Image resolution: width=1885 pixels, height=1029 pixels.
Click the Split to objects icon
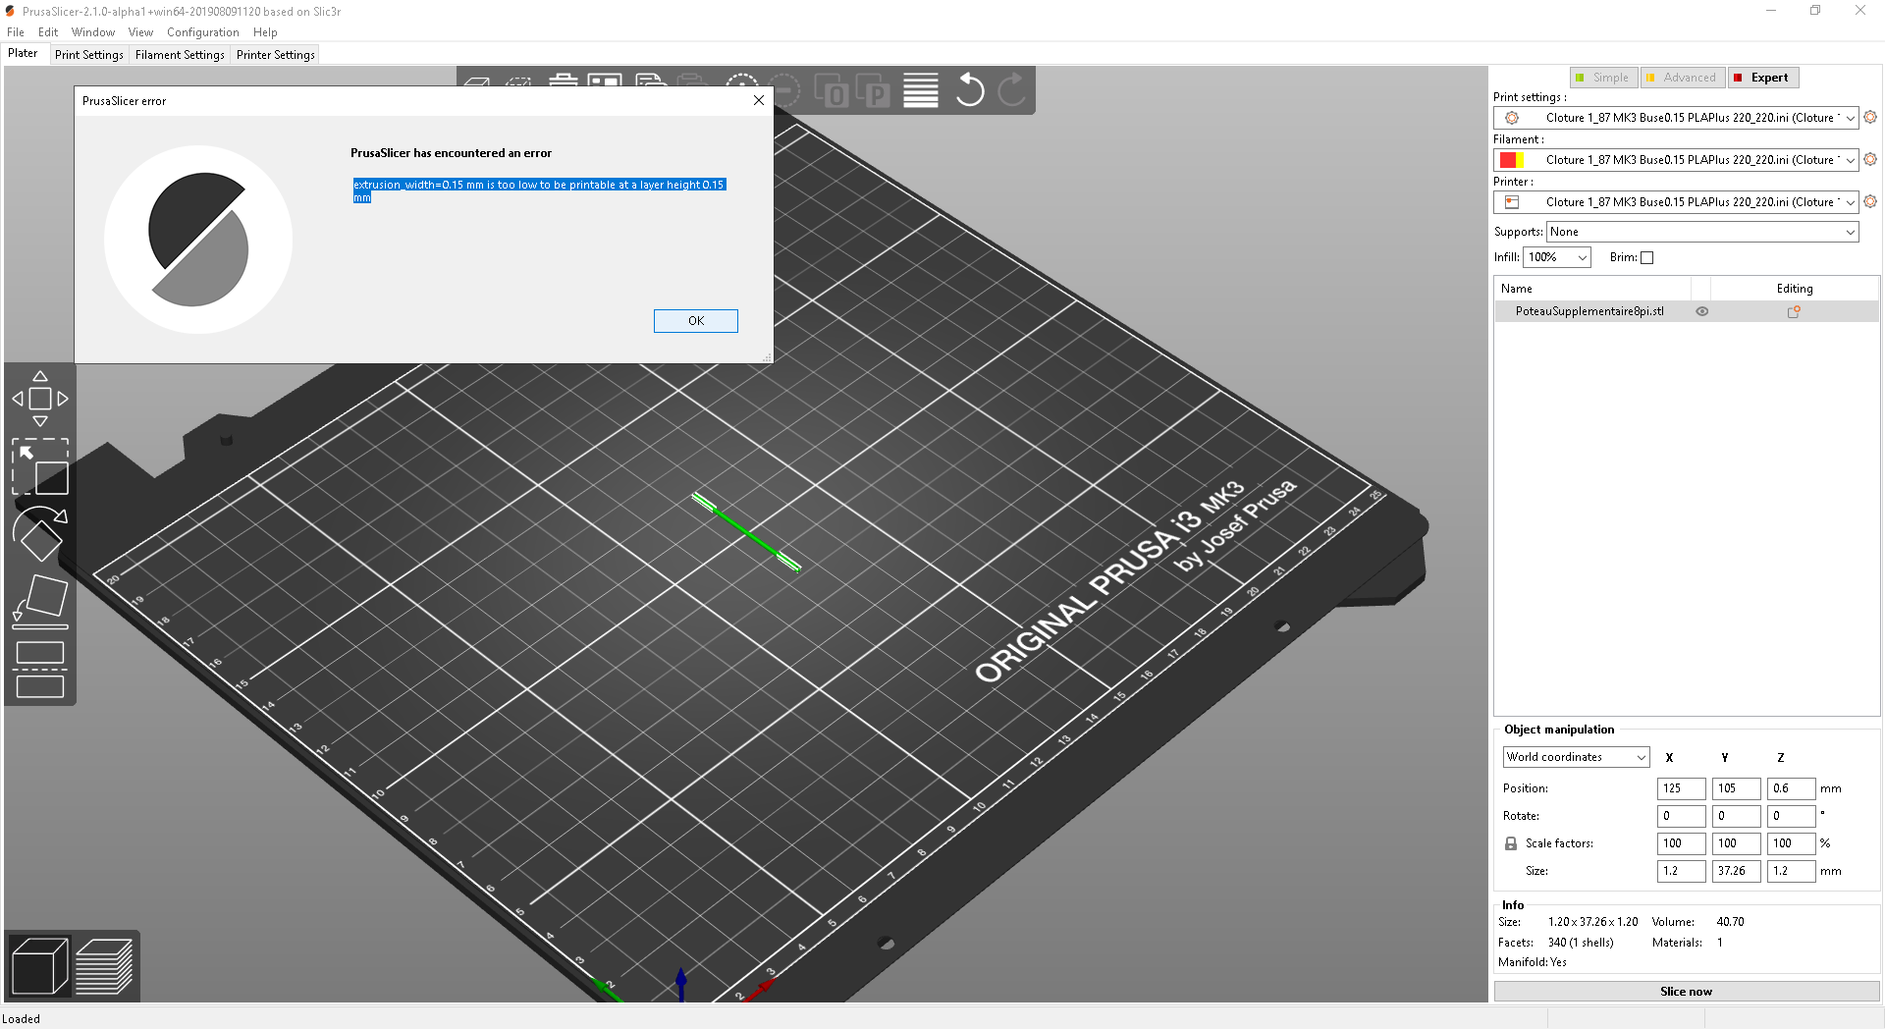click(834, 90)
